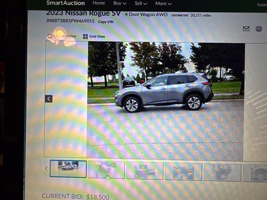Select the third vehicle thumbnail
The width and height of the screenshot is (267, 200).
pyautogui.click(x=145, y=171)
